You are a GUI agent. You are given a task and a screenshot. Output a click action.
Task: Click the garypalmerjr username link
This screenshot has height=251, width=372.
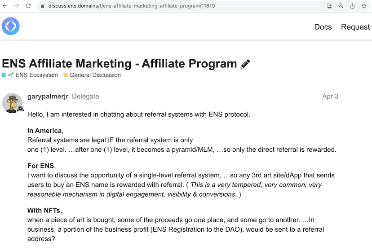[x=48, y=96]
